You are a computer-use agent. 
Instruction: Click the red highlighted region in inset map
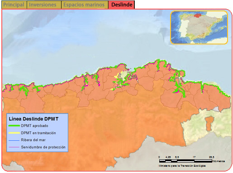point(199,15)
